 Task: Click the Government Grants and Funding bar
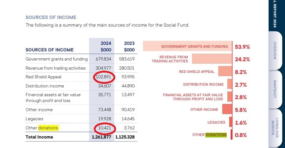click(188, 46)
